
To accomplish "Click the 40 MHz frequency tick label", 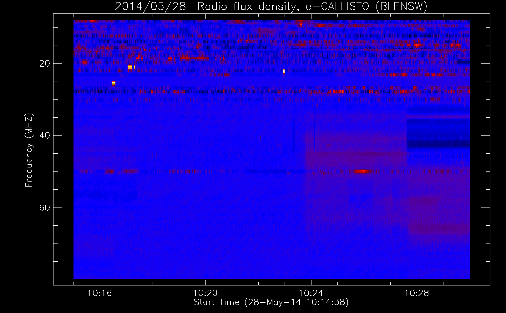I will [x=45, y=136].
